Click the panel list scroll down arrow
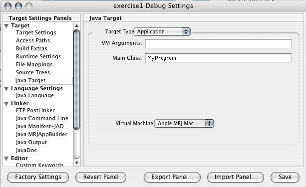Screen dimensions: 306x187 (x=77, y=163)
